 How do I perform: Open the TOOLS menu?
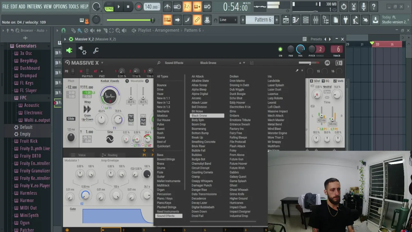click(73, 6)
